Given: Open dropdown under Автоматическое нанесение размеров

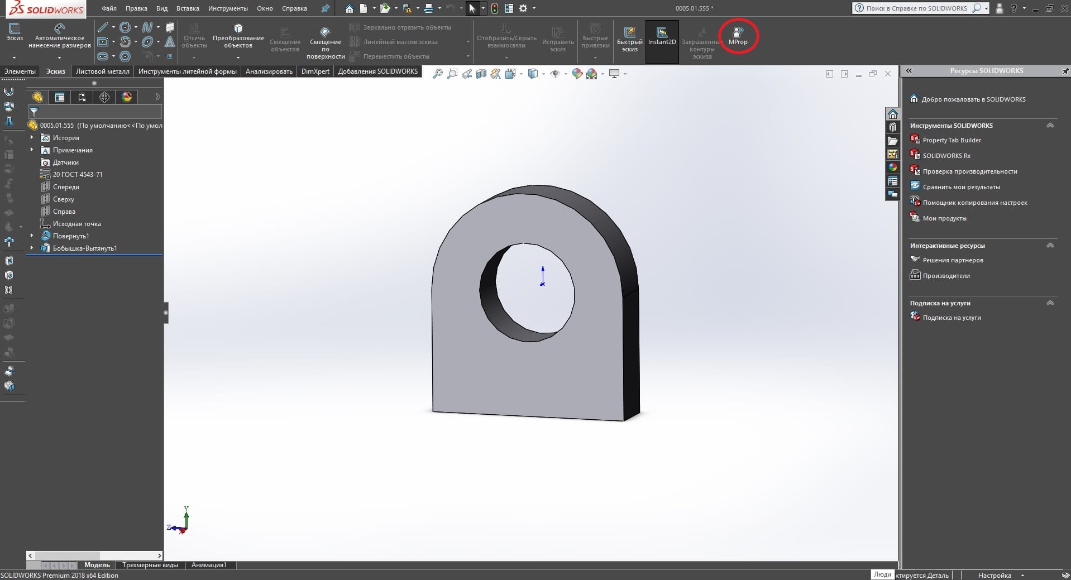Looking at the screenshot, I should tap(59, 57).
